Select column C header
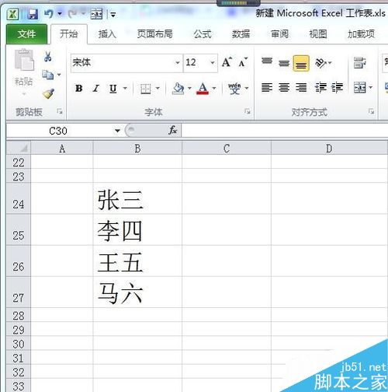The height and width of the screenshot is (392, 388). click(227, 149)
